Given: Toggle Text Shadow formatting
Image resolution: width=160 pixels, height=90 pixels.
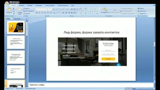Looking at the screenshot, I should [x=48, y=13].
